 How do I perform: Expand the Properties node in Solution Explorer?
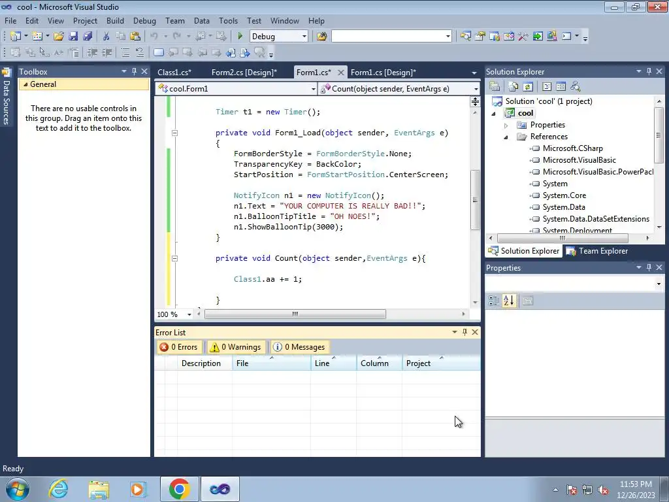click(506, 125)
